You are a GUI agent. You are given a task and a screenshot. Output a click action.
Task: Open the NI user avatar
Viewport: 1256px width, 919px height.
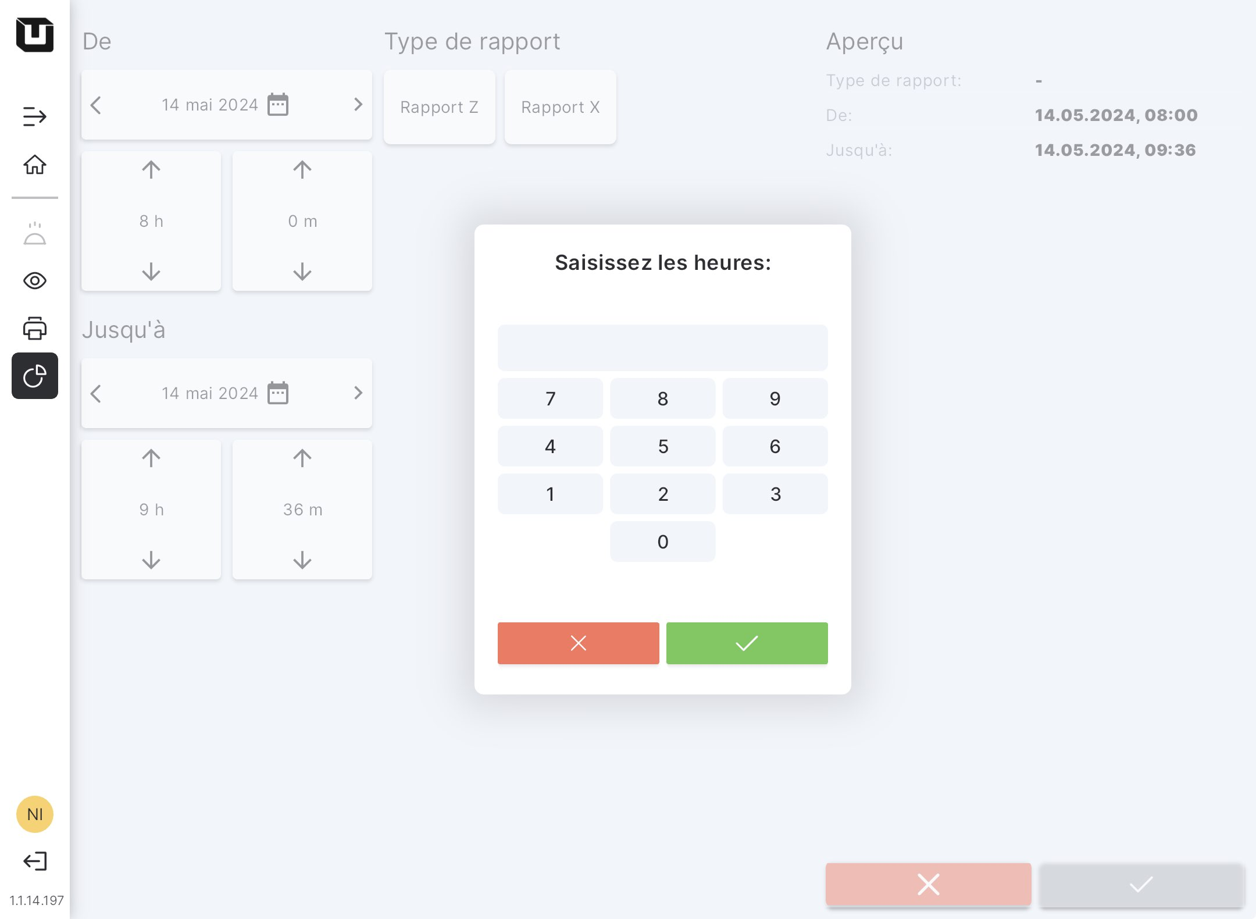[35, 814]
